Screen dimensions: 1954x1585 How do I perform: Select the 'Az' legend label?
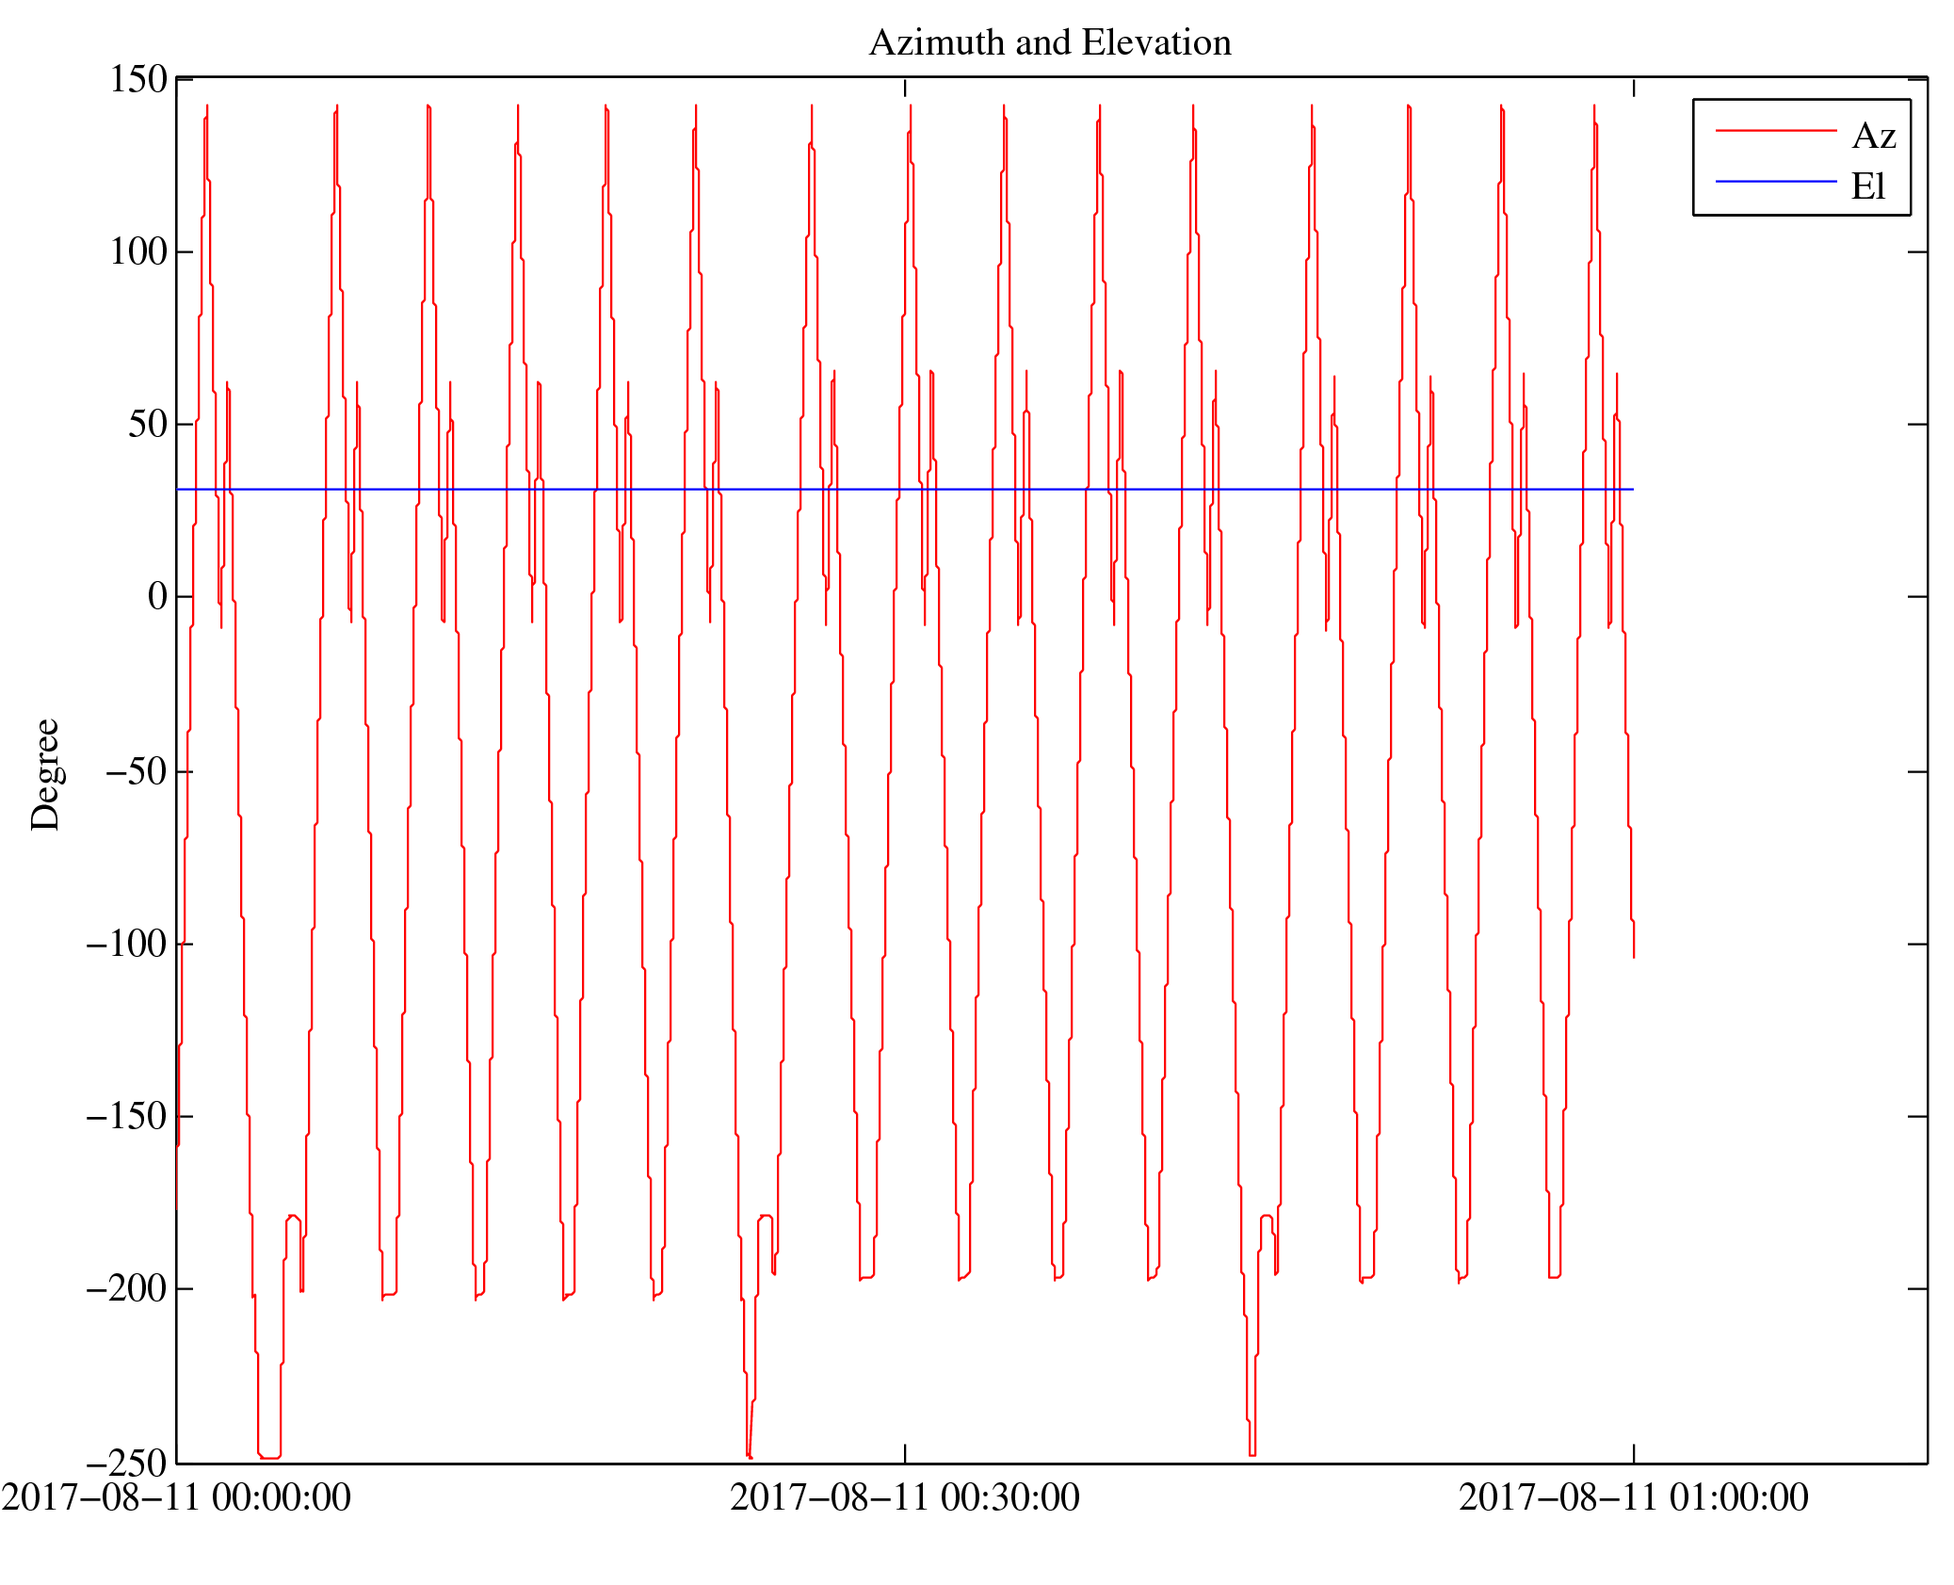pos(1874,137)
